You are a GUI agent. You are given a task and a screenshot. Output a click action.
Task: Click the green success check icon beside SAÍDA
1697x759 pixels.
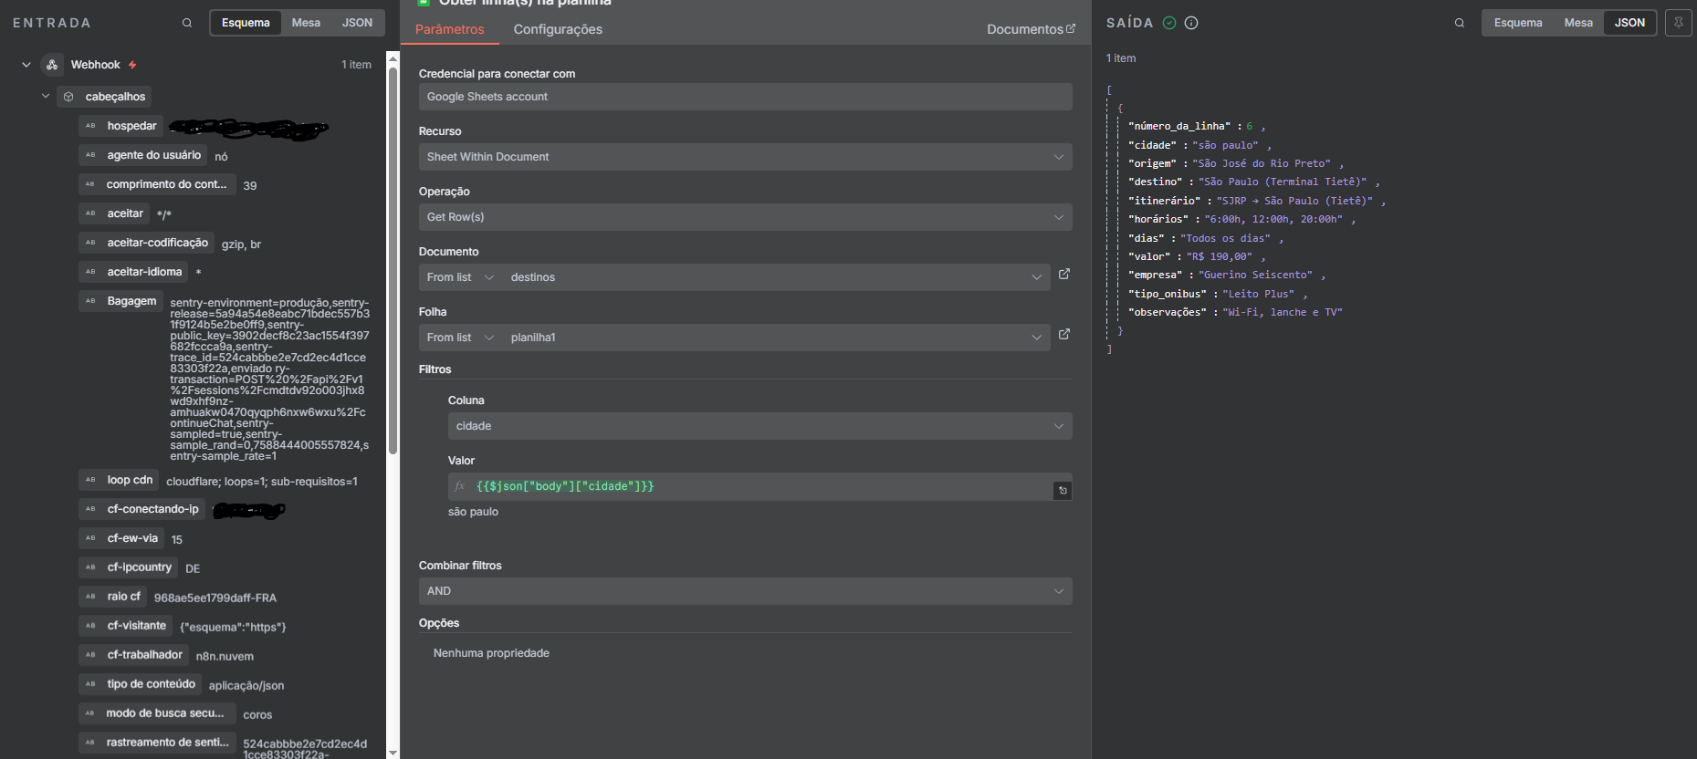pos(1169,23)
